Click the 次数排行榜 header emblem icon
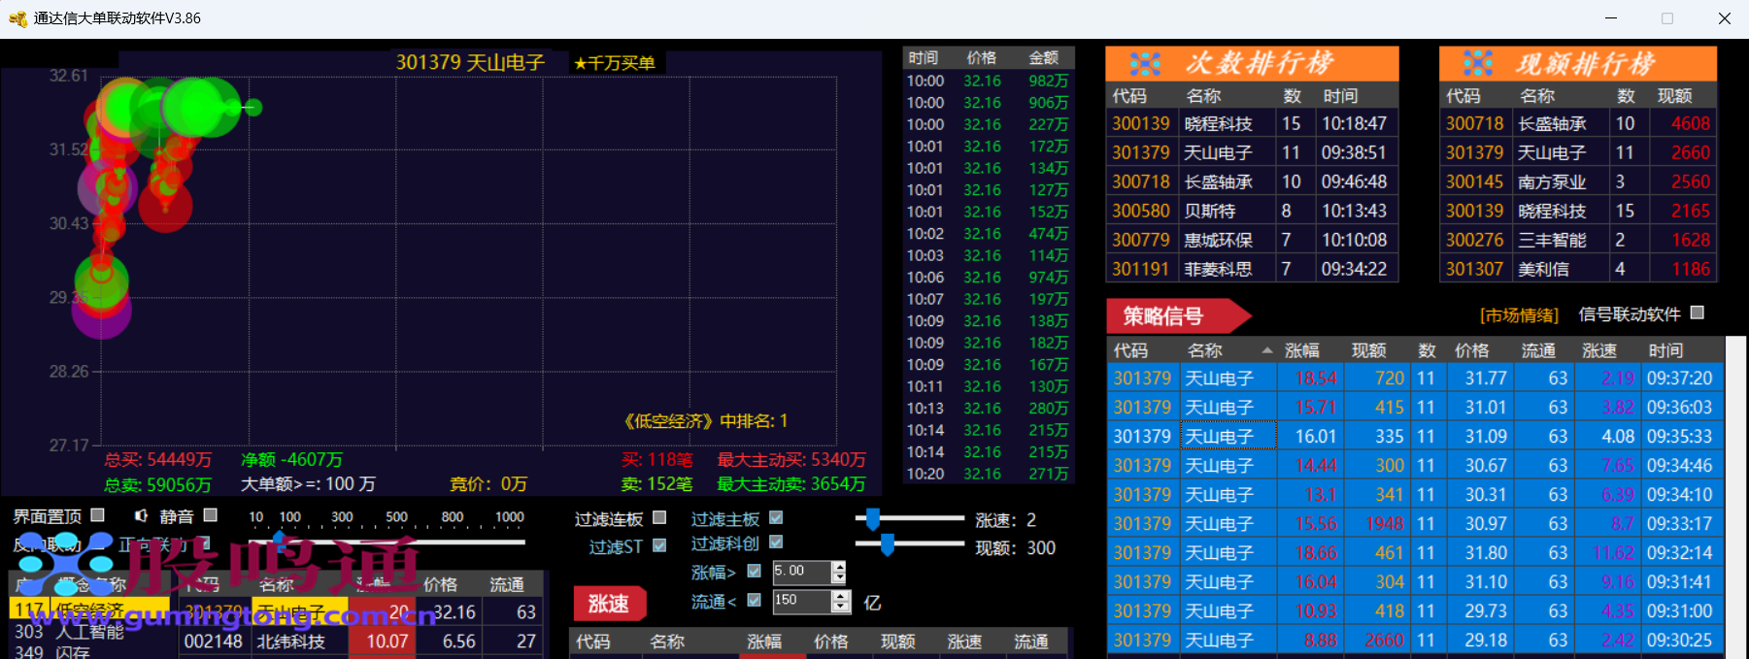 click(1145, 64)
